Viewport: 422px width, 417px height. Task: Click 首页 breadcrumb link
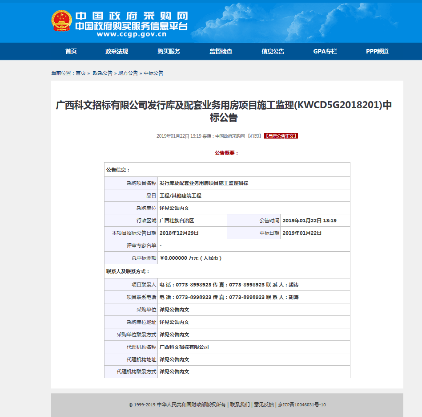click(80, 73)
